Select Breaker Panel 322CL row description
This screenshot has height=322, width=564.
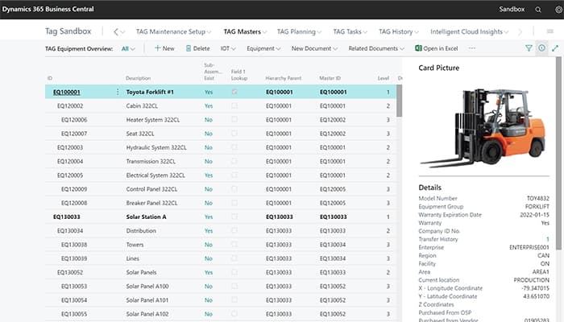(x=151, y=203)
